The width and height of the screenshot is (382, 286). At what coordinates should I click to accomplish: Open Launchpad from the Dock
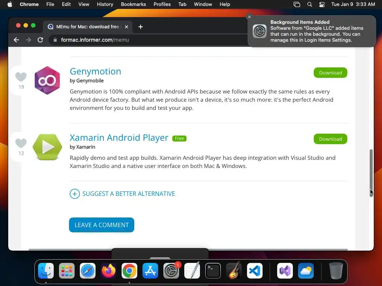pos(67,271)
